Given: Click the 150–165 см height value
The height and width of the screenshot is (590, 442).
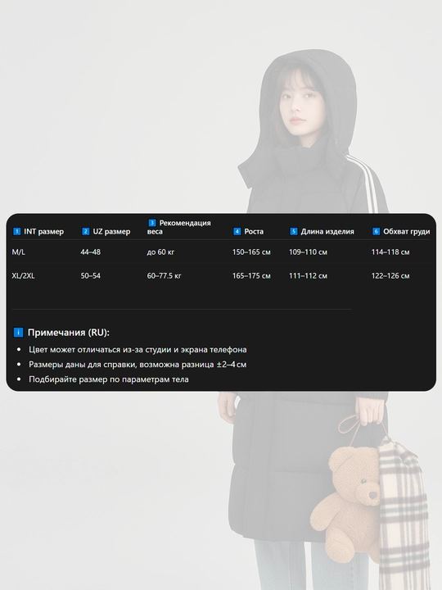Looking at the screenshot, I should (251, 252).
